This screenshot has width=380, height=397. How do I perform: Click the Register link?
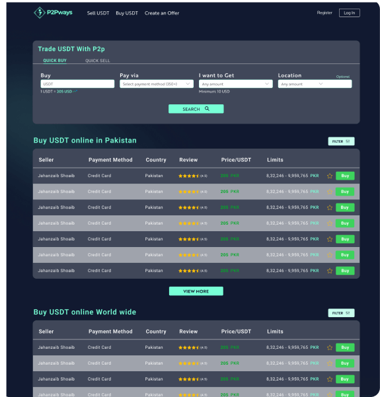[x=324, y=13]
